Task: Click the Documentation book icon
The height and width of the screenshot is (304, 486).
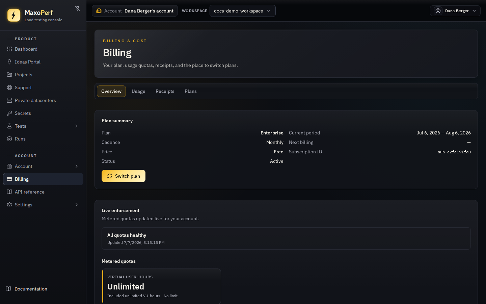Action: coord(9,289)
